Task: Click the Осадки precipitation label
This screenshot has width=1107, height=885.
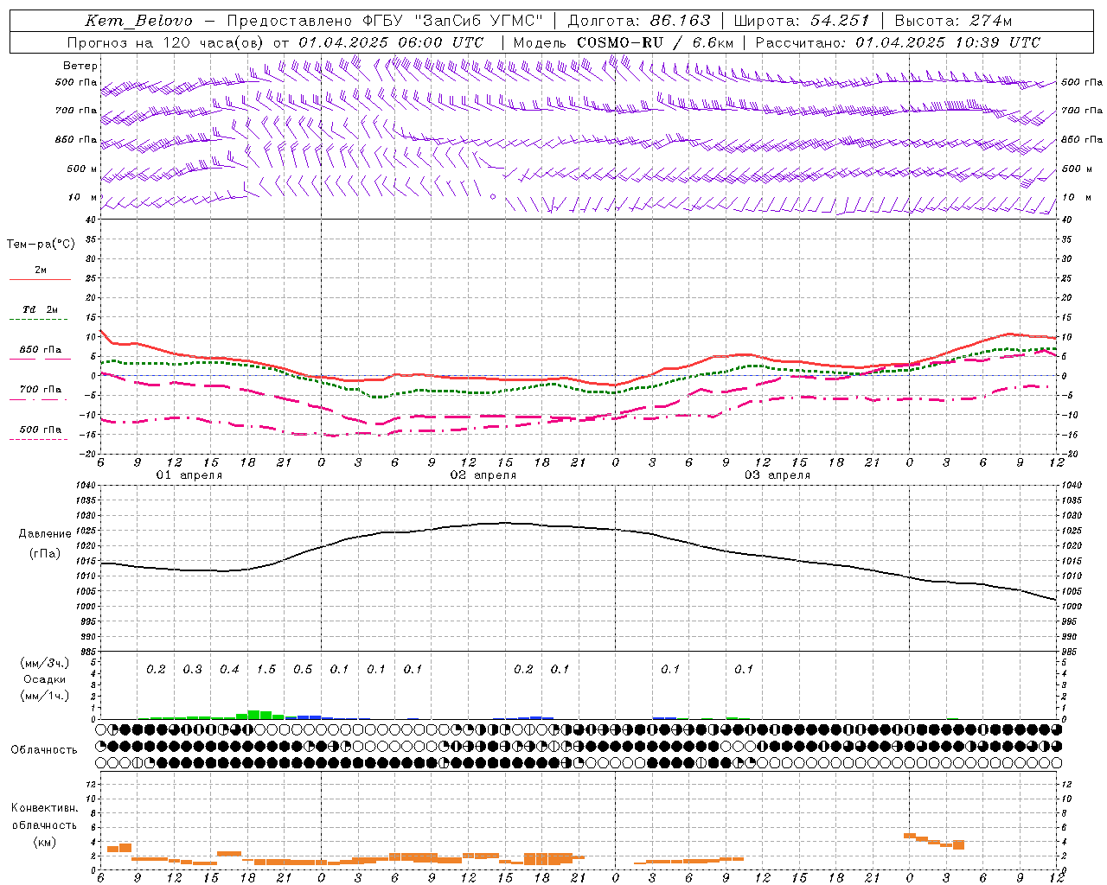Action: 44,679
